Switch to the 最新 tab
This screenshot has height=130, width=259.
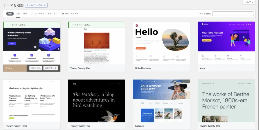pyautogui.click(x=25, y=14)
